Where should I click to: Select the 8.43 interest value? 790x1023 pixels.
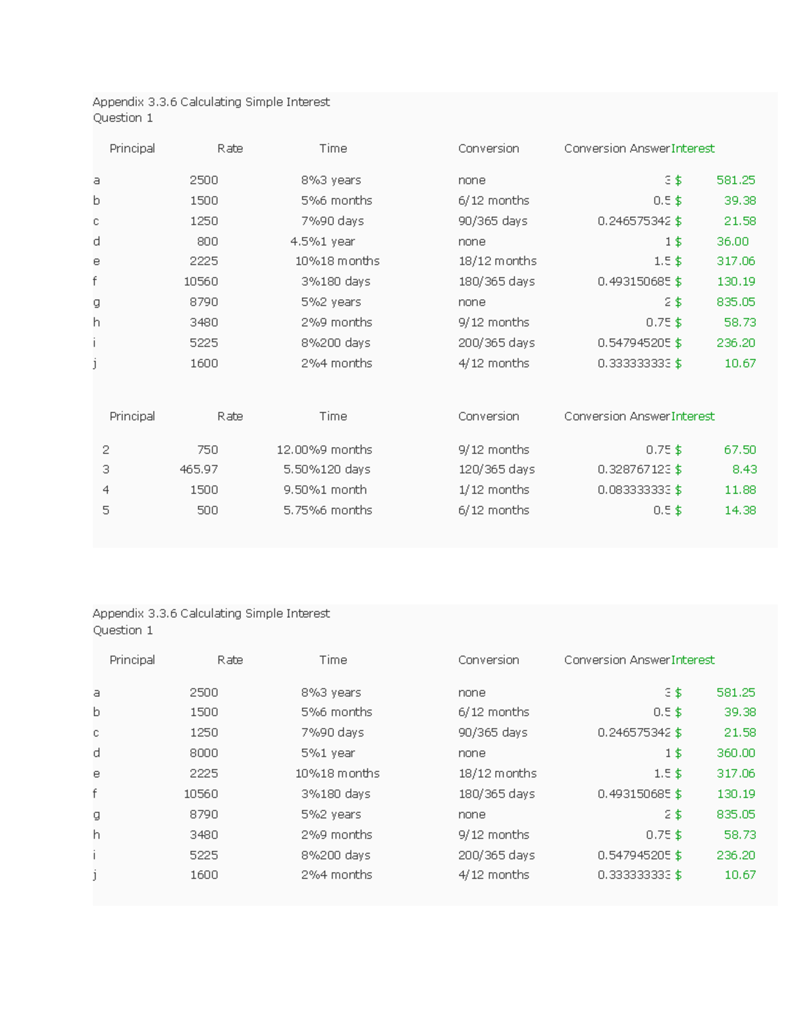click(744, 470)
